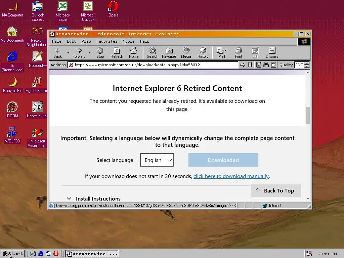Image resolution: width=344 pixels, height=258 pixels.
Task: Click the clipboard icon in address toolbar
Action: click(x=273, y=65)
